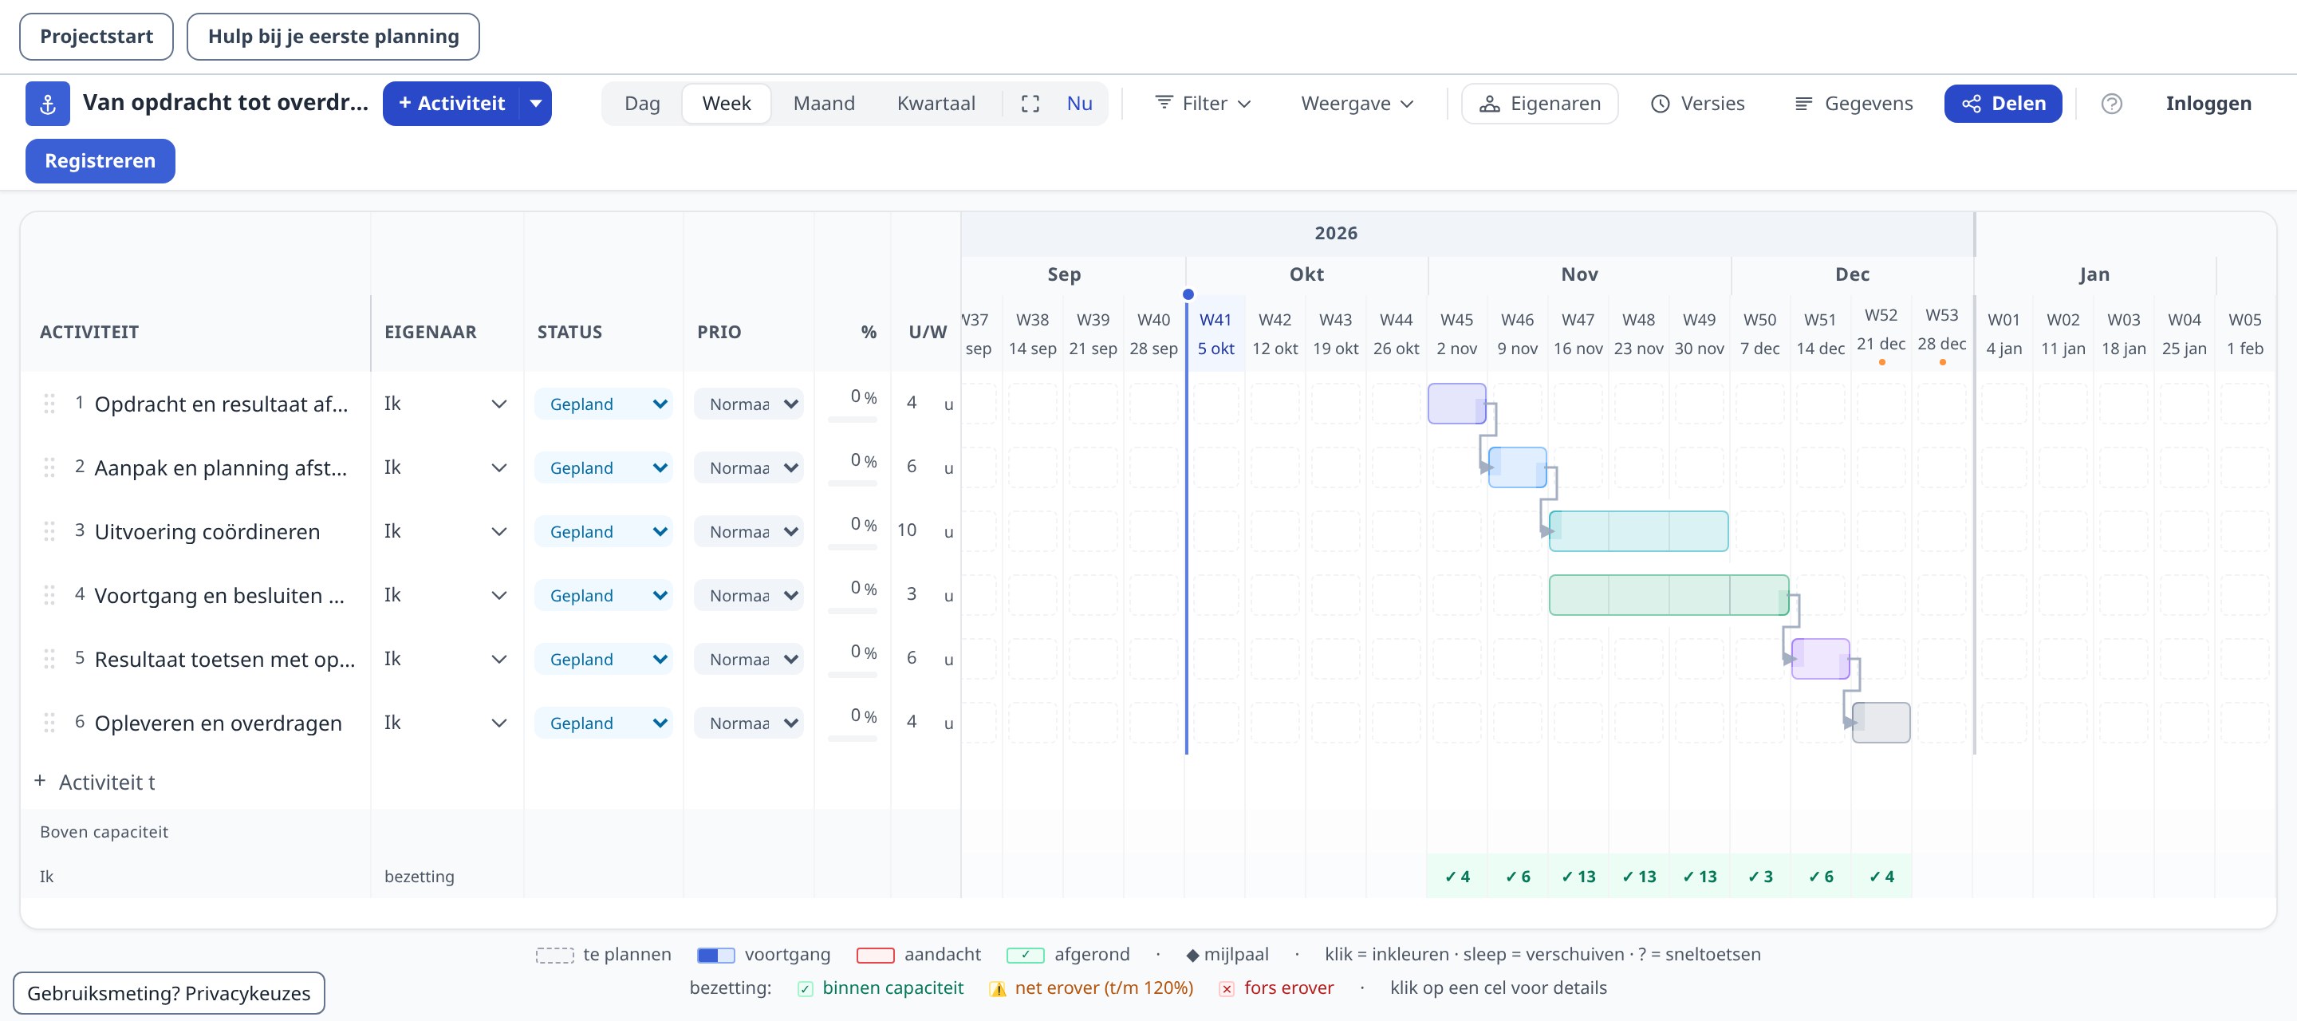The image size is (2297, 1021).
Task: Open the Gebruiksmeting? Privacykeuzes link
Action: (168, 992)
